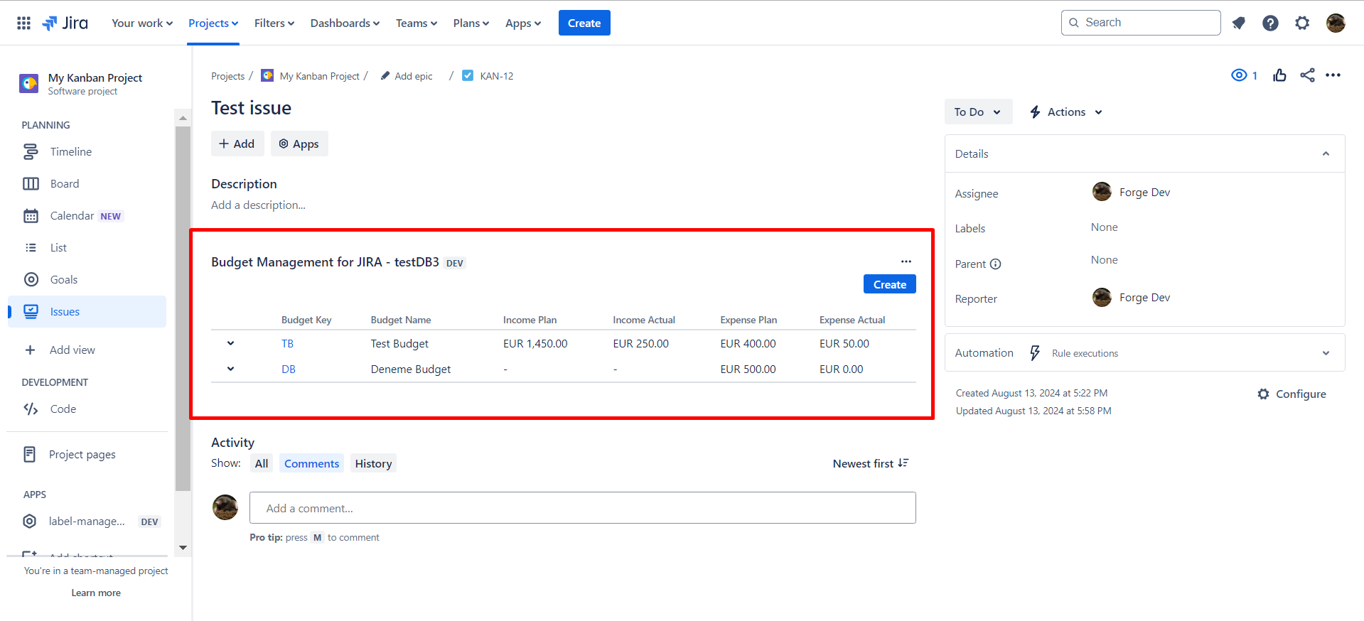The image size is (1364, 621).
Task: Open Timeline view in sidebar
Action: (87, 152)
